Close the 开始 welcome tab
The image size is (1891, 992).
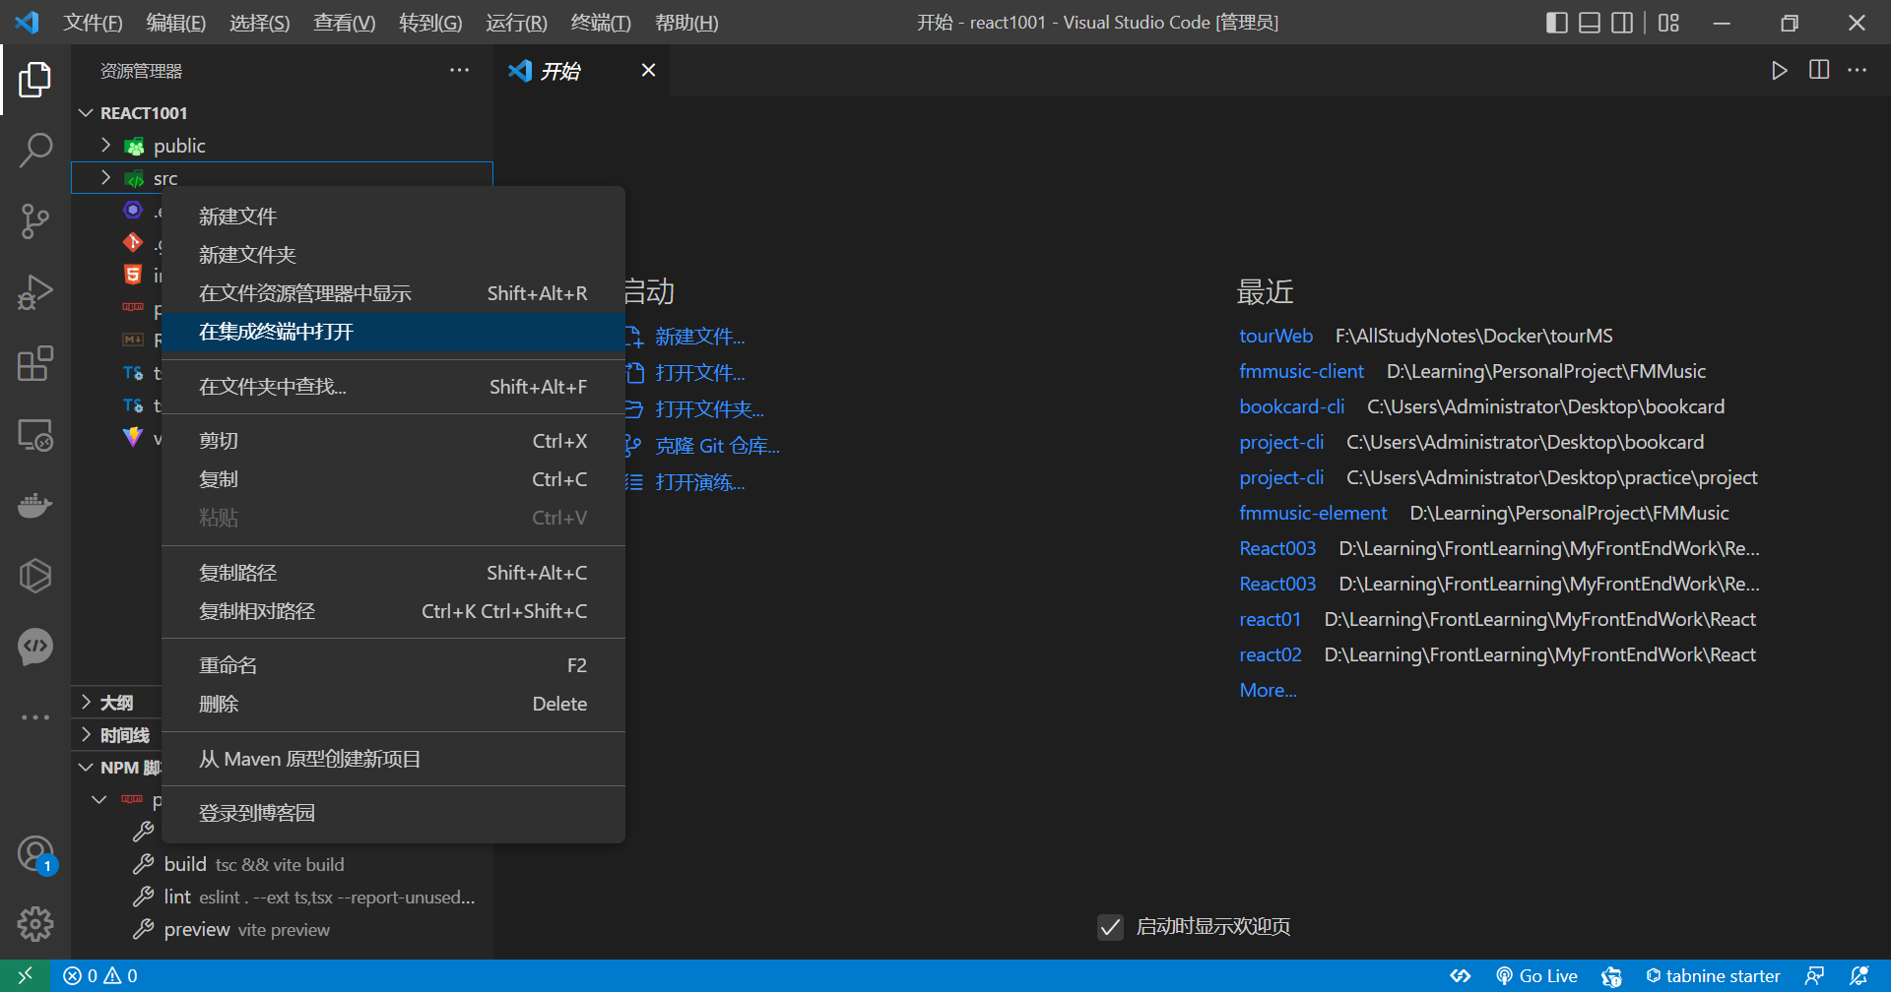[x=648, y=70]
